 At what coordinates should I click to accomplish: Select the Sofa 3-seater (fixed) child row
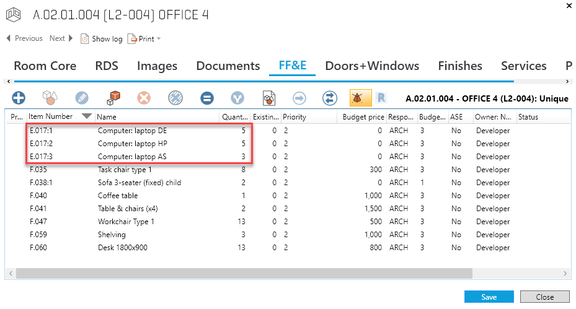[139, 183]
